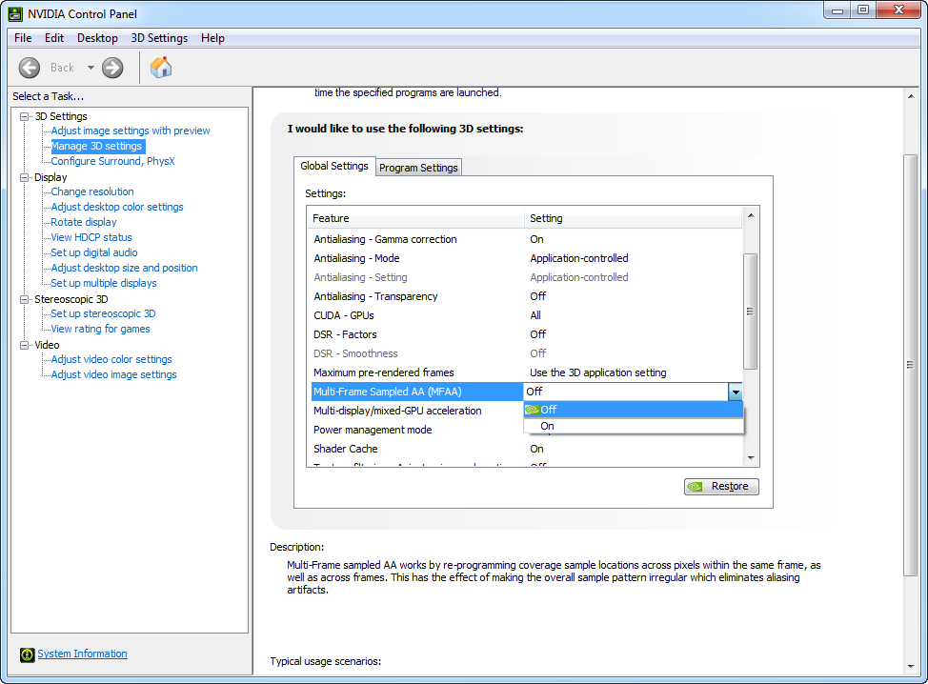This screenshot has width=928, height=684.
Task: Open Set up stereoscopic 3D
Action: click(x=103, y=313)
